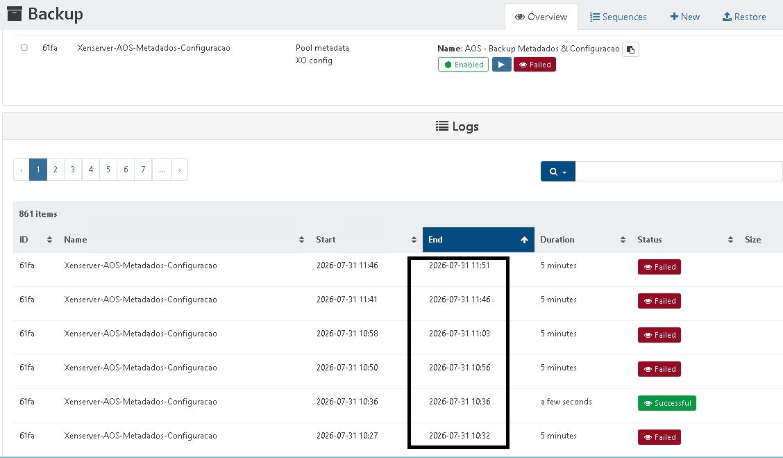Open Failed log ended 11:46
The height and width of the screenshot is (458, 783).
(659, 301)
